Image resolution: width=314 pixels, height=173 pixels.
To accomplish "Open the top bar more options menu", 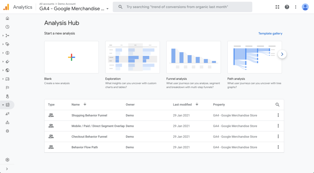I will click(296, 7).
